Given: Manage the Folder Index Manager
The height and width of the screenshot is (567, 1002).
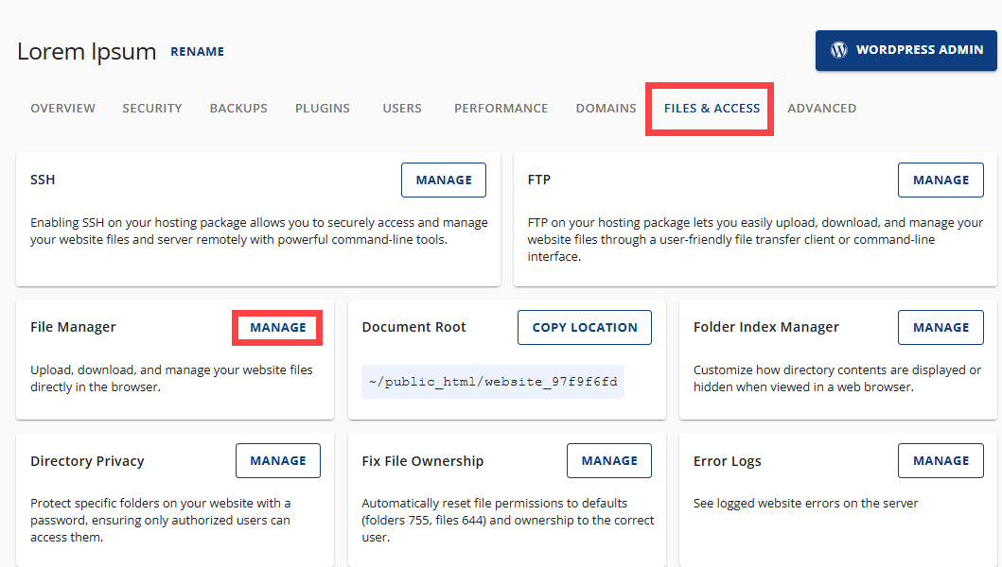Looking at the screenshot, I should 940,327.
